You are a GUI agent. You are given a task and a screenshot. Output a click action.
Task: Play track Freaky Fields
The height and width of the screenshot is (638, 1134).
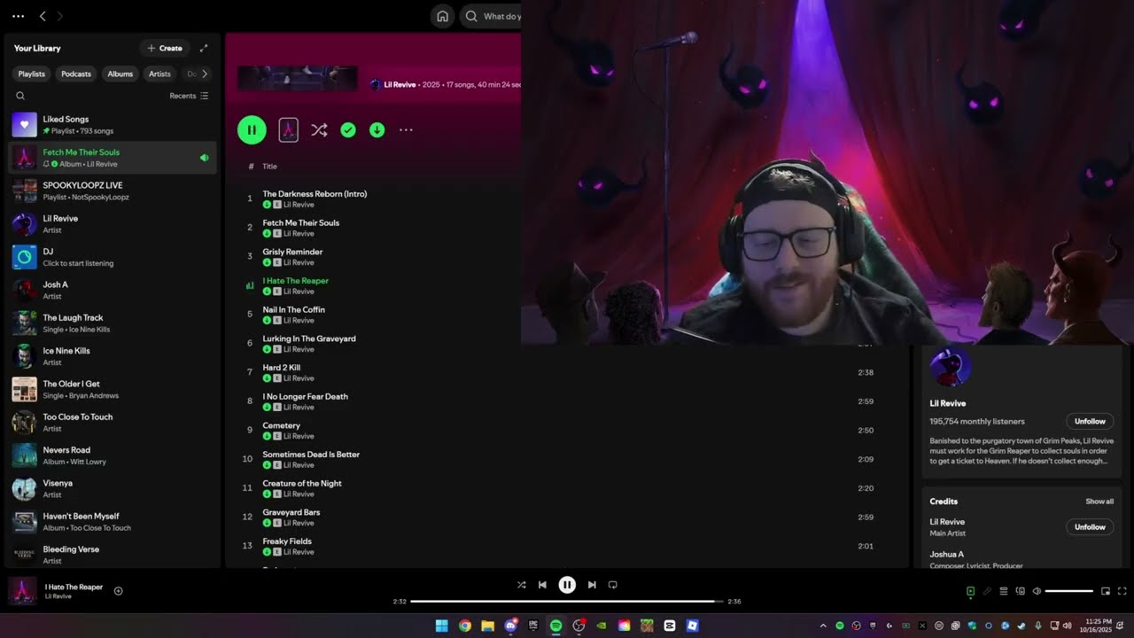[287, 541]
